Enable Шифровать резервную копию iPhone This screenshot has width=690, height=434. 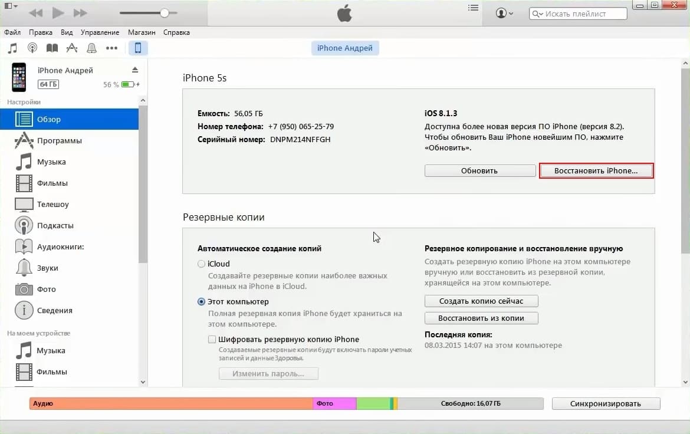(212, 340)
